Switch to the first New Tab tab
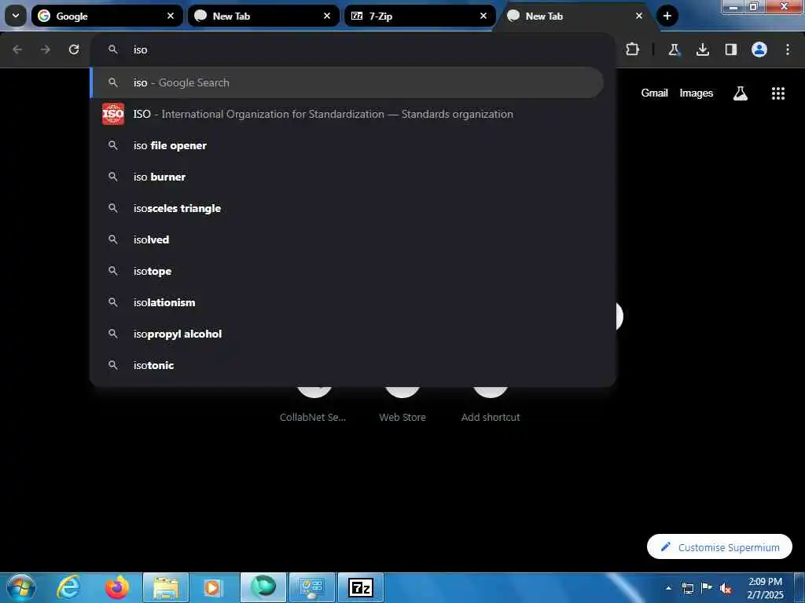805x603 pixels. [x=263, y=16]
